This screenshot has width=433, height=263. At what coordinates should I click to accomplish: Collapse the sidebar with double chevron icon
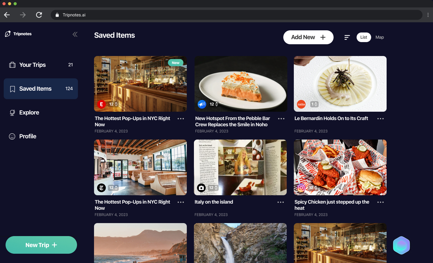(x=75, y=34)
